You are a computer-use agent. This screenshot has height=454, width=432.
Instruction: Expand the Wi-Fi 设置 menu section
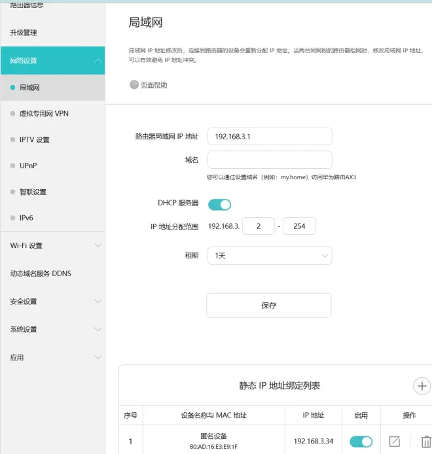click(53, 245)
